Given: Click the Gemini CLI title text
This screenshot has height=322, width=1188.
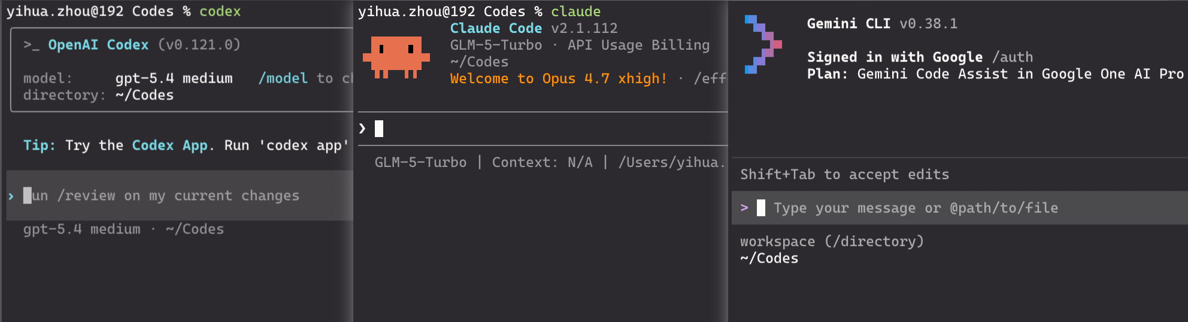Looking at the screenshot, I should point(848,23).
